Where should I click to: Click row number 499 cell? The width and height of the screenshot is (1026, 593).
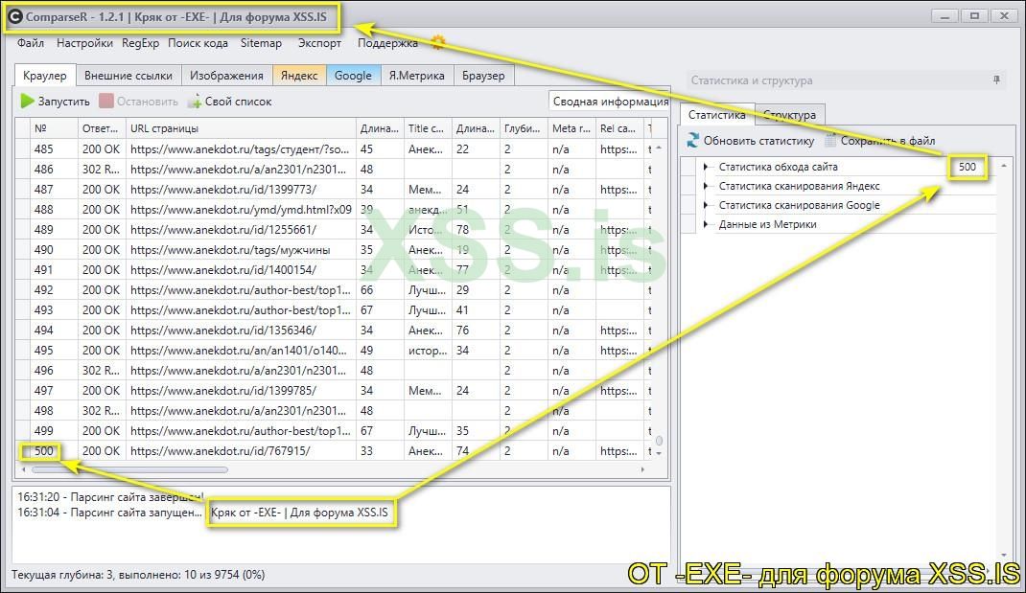click(55, 431)
